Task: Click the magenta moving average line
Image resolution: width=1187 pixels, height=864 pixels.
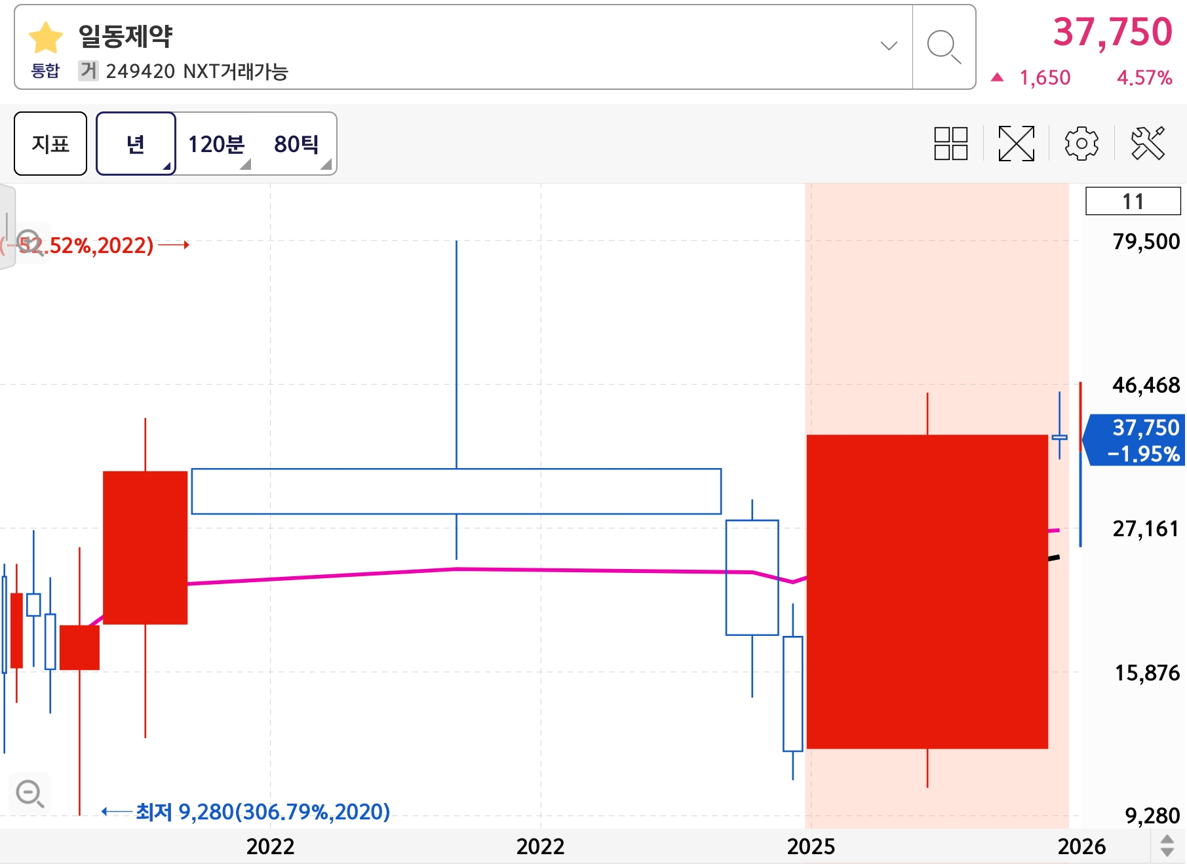Action: click(x=456, y=569)
